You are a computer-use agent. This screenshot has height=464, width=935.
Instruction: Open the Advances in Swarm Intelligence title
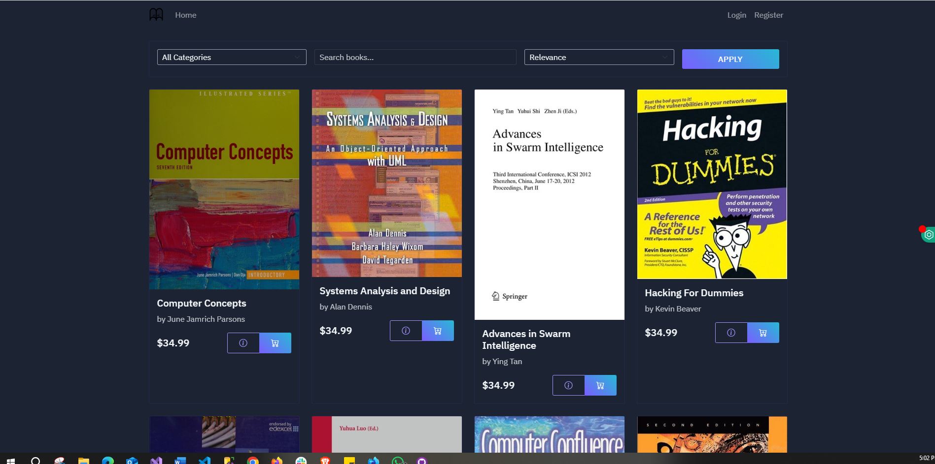pos(526,340)
